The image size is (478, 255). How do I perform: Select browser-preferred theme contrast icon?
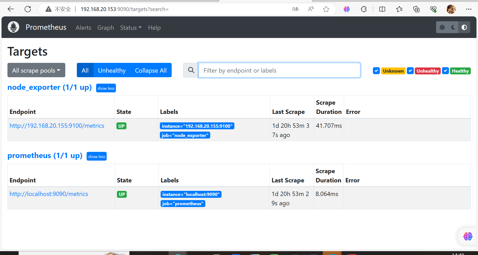click(x=464, y=27)
